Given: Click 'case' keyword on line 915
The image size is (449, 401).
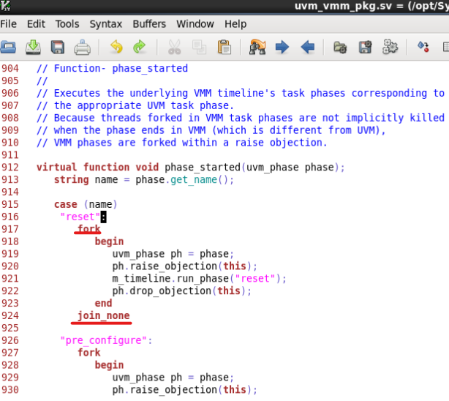Looking at the screenshot, I should 66,204.
